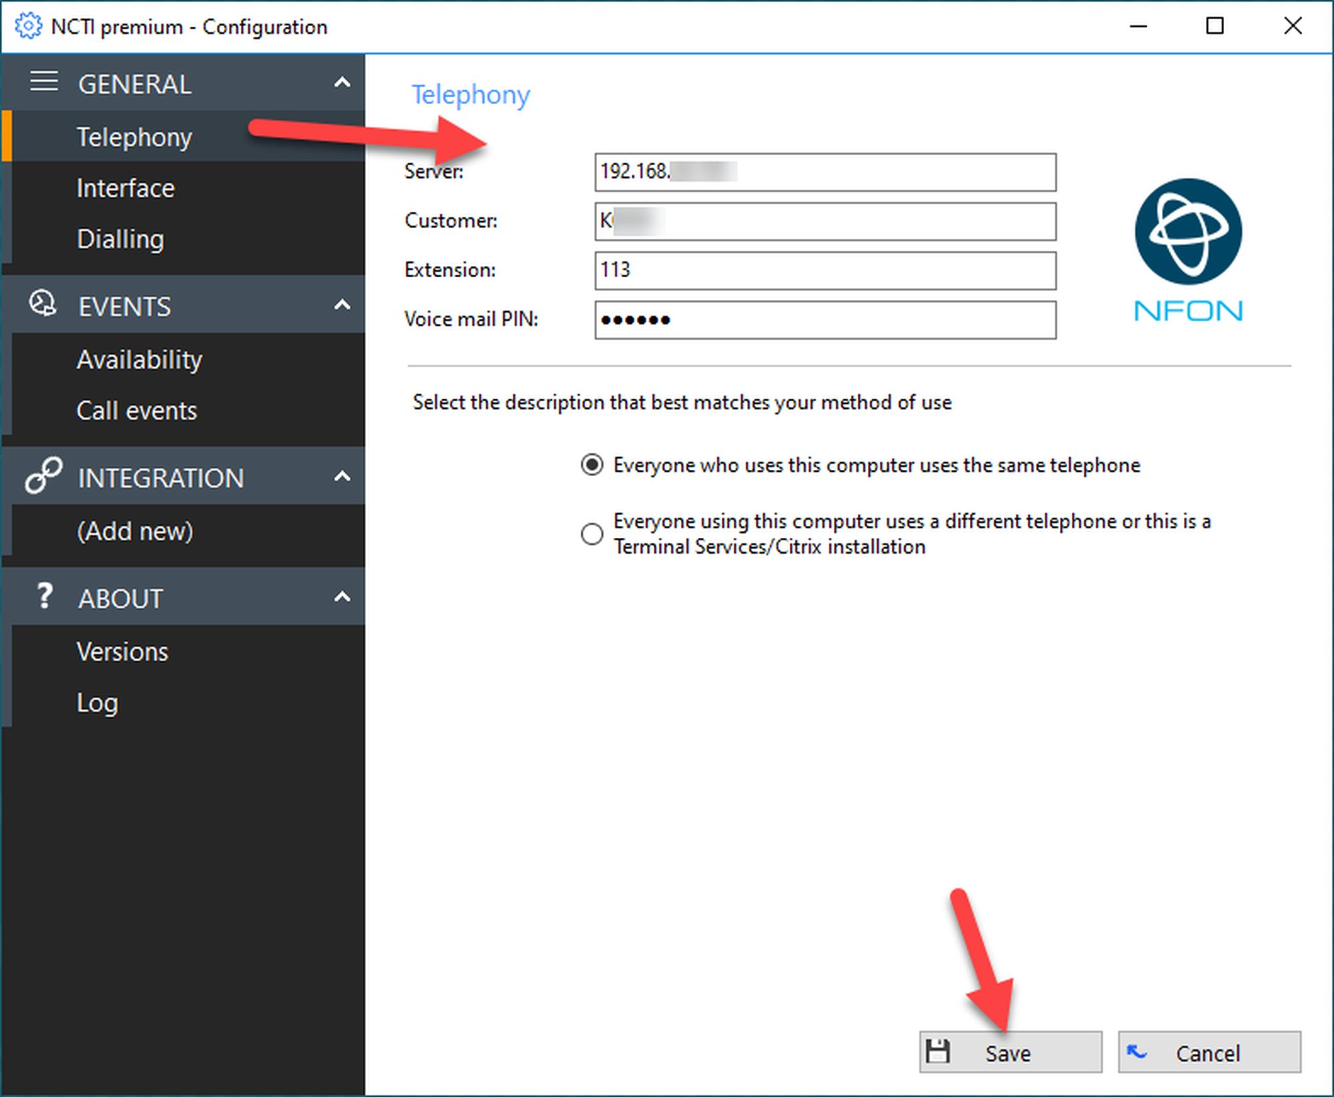Click the Voice mail PIN field

(x=824, y=320)
